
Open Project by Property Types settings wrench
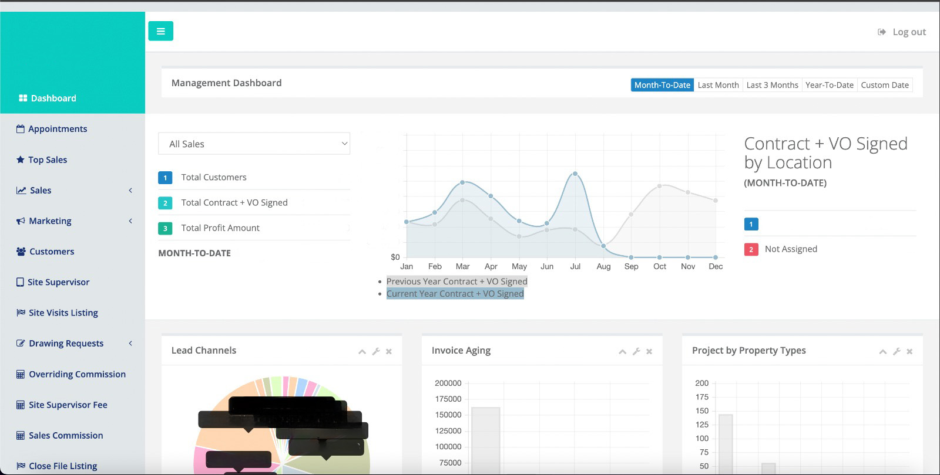coord(897,351)
